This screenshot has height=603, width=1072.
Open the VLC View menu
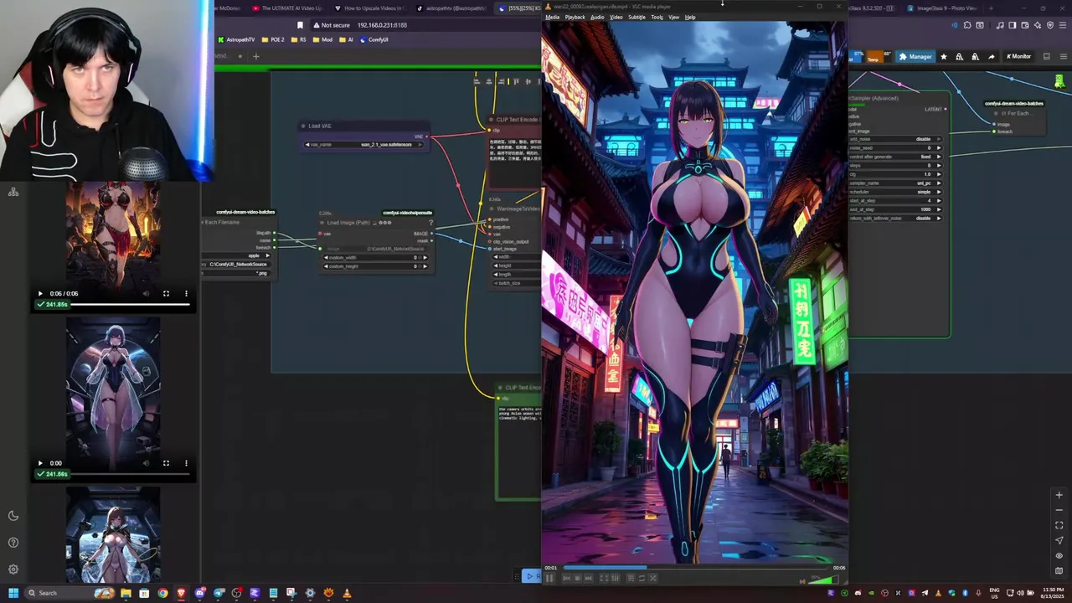pyautogui.click(x=673, y=17)
